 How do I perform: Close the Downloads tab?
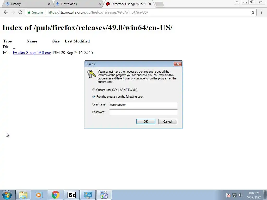(x=100, y=4)
